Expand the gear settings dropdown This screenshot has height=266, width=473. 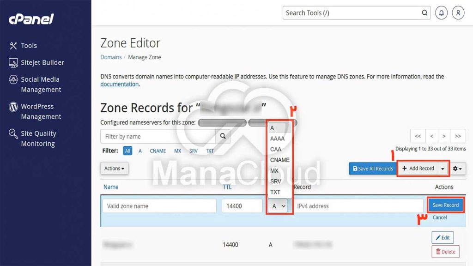(x=459, y=169)
